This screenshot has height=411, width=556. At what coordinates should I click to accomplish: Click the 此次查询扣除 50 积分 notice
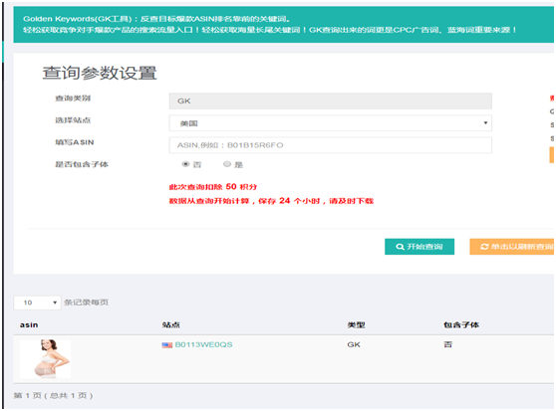(213, 186)
